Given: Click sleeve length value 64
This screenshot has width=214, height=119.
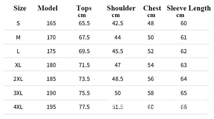Looking at the screenshot, I should click(x=184, y=79).
